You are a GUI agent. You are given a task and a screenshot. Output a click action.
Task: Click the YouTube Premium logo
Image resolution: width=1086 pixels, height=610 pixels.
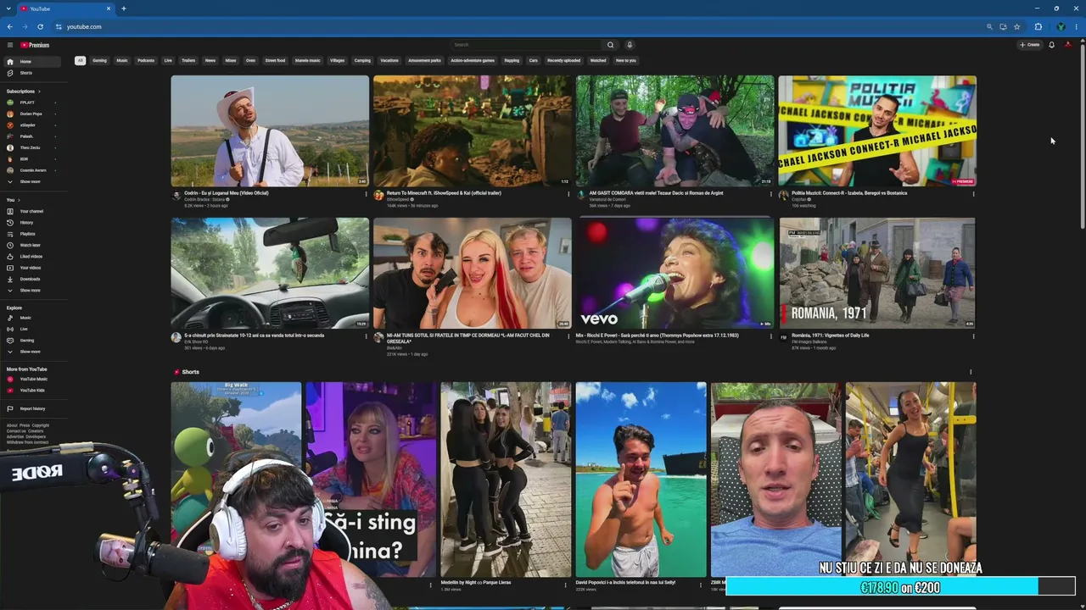[x=35, y=45]
